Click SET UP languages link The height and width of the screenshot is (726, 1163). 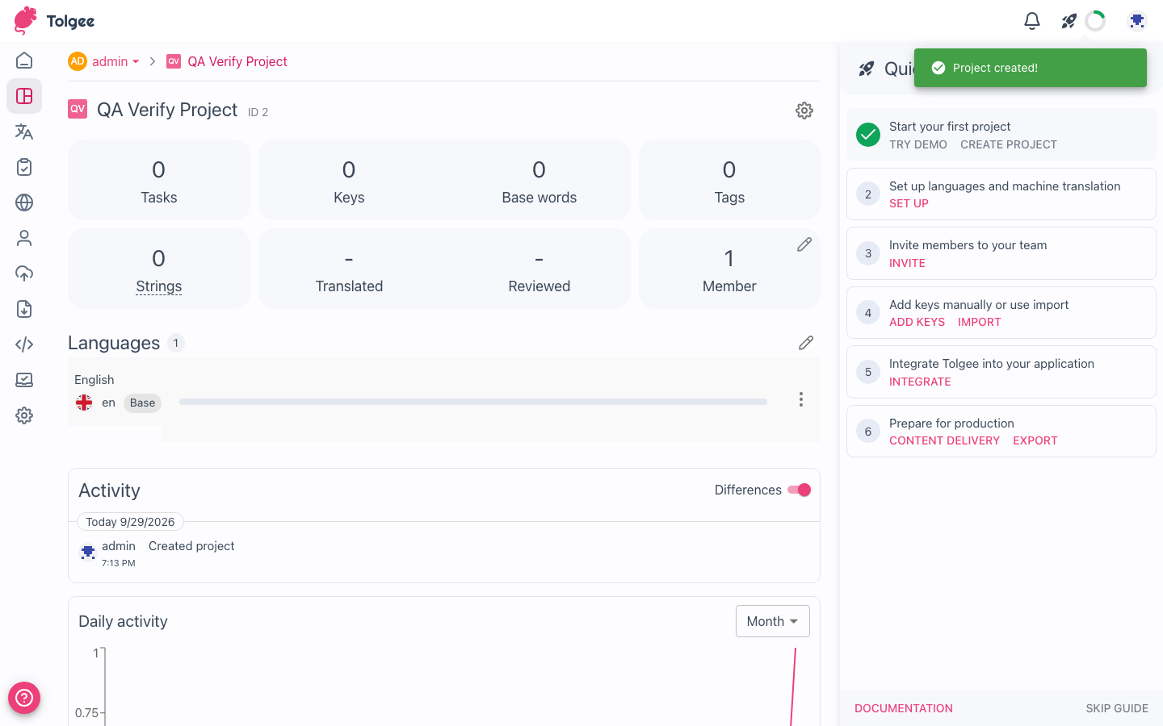[x=909, y=203]
